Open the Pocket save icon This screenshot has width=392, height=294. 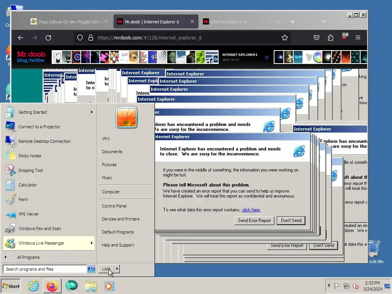tap(317, 38)
